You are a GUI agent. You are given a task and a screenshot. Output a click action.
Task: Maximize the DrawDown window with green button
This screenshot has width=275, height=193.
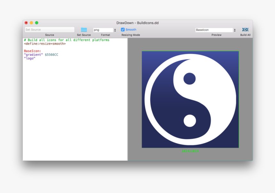point(37,23)
